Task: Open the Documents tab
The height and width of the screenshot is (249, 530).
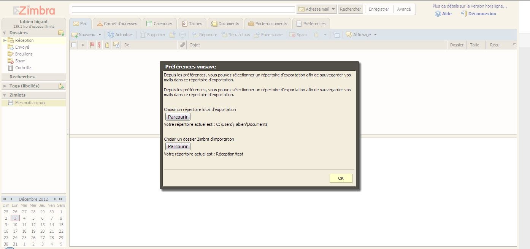Action: point(225,24)
